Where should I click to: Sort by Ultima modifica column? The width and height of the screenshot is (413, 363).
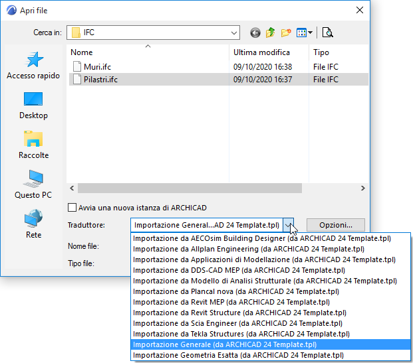(x=269, y=52)
